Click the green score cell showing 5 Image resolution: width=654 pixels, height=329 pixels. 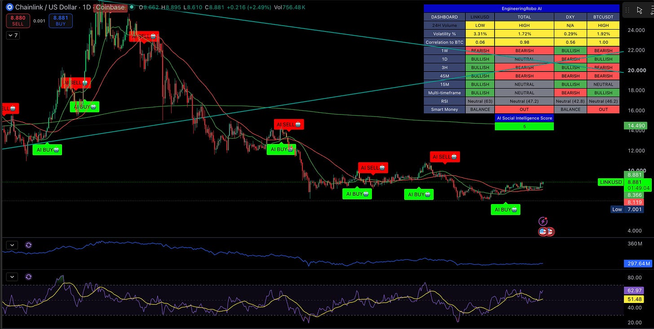[524, 126]
